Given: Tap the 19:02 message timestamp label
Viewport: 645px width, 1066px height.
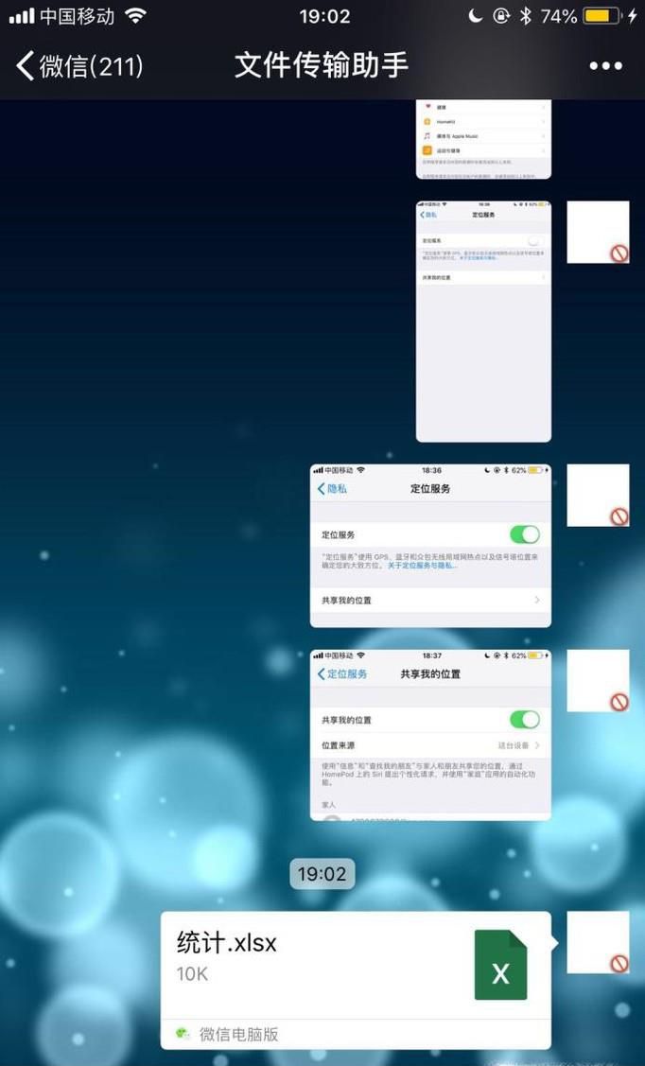Looking at the screenshot, I should pos(322,874).
